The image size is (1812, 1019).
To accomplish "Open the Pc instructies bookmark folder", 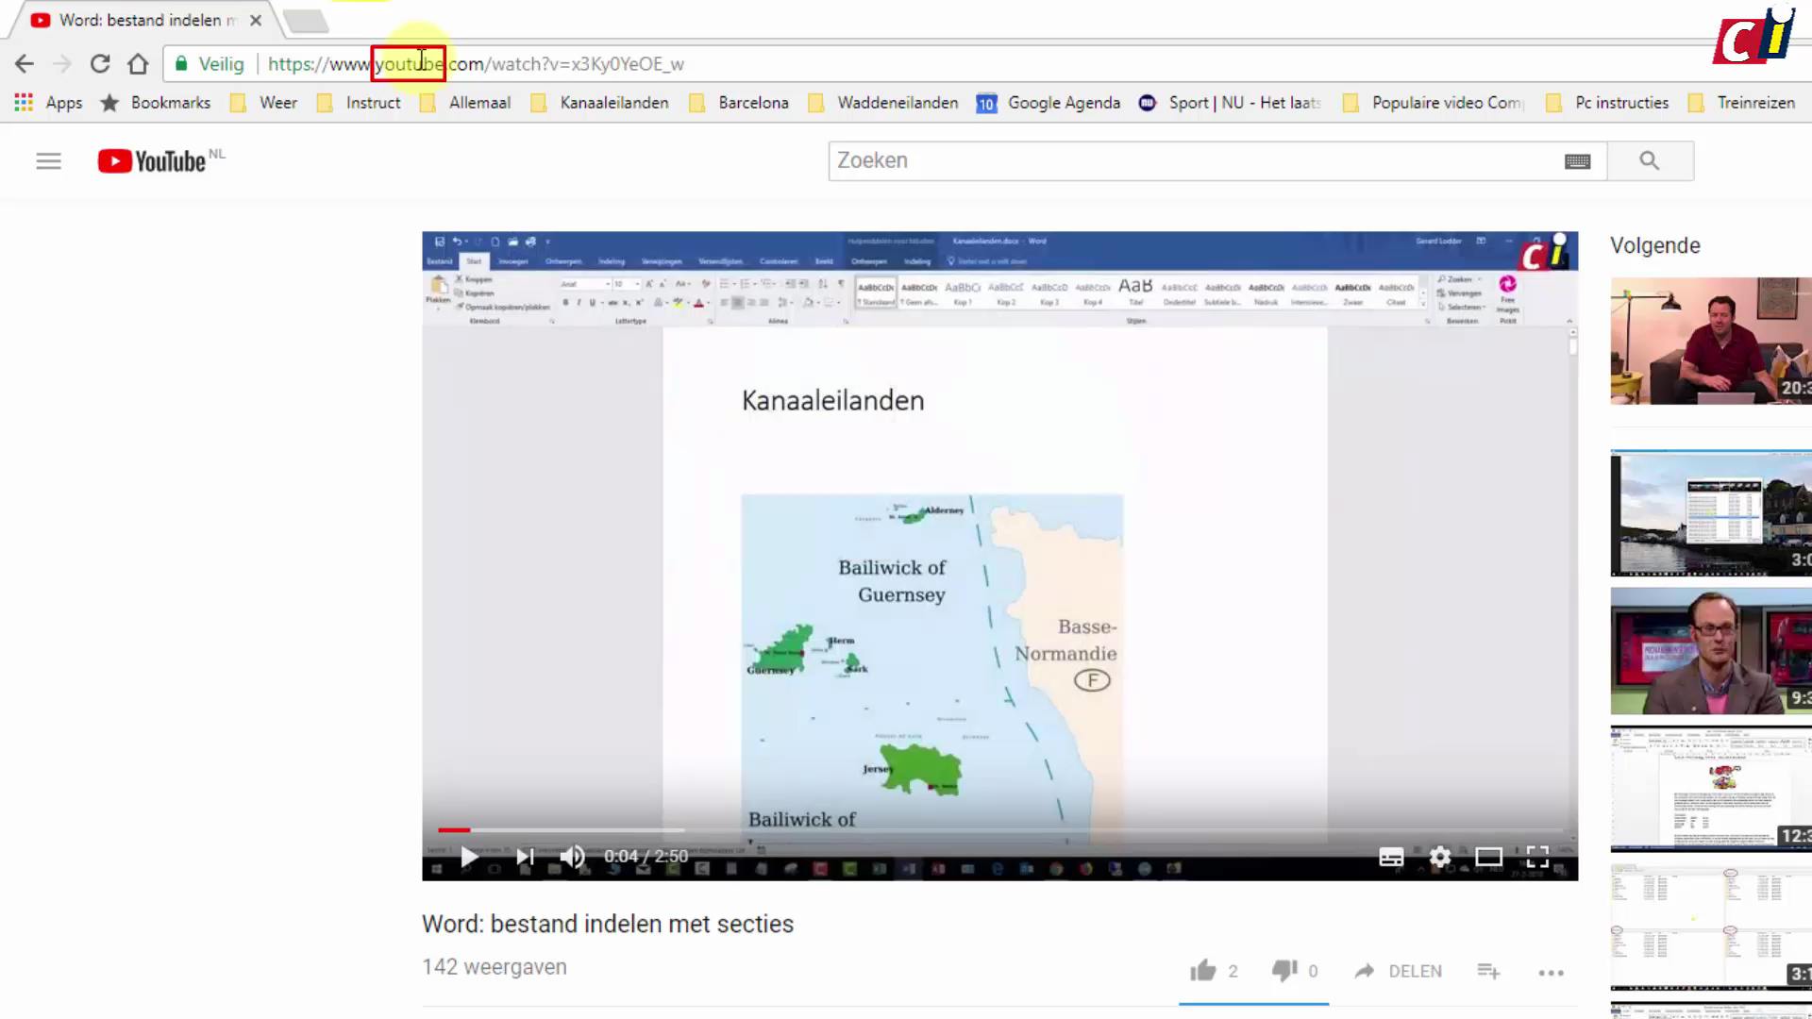I will (1607, 103).
